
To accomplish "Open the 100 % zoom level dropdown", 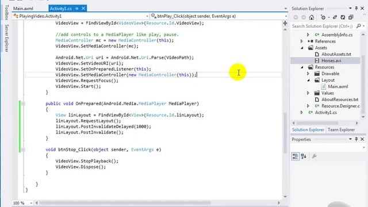I will coord(31,203).
